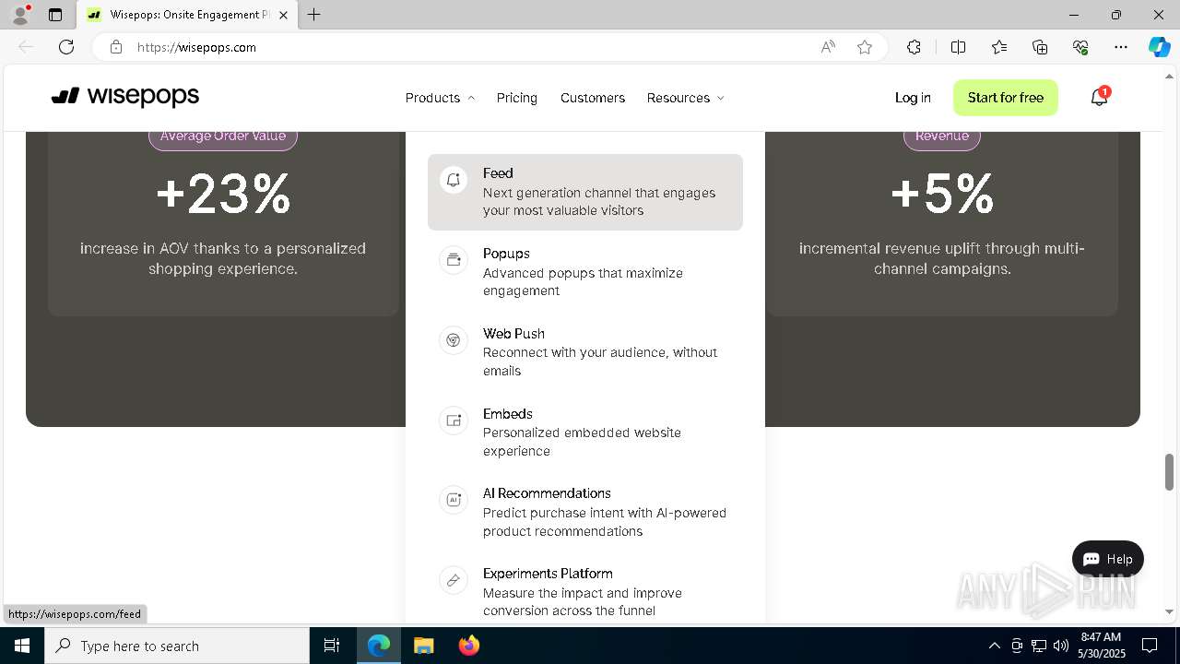1180x664 pixels.
Task: Open volume control in tray
Action: (1061, 646)
